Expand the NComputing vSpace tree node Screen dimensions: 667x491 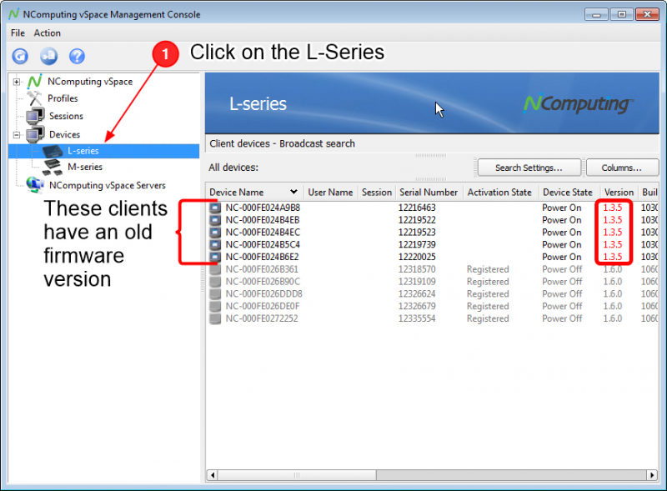tap(16, 82)
